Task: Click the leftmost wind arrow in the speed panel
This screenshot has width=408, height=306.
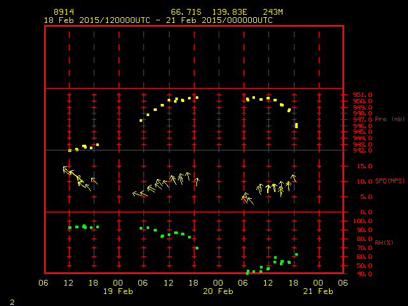Action: coord(66,169)
